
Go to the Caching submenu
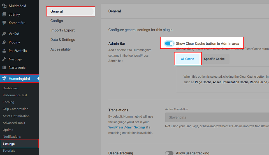8,102
